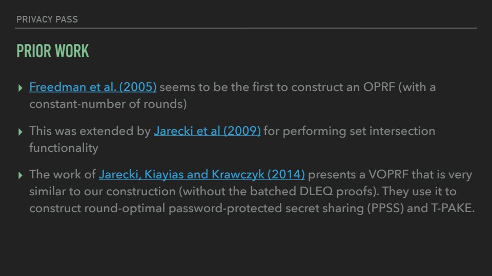Screen dimensions: 492x276
Task: Click the phrase "presents a VOPRF that is very"
Action: point(390,175)
